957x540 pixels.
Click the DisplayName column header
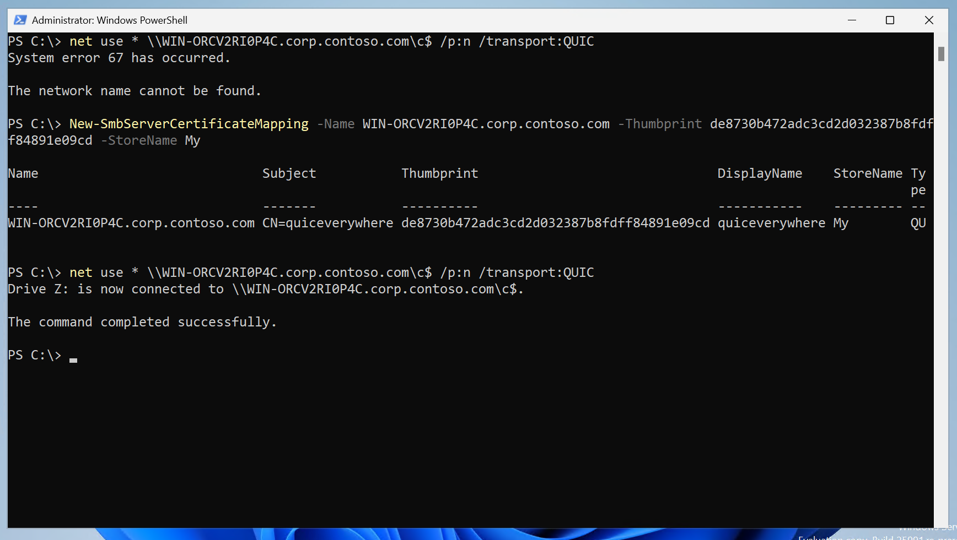[x=760, y=173]
